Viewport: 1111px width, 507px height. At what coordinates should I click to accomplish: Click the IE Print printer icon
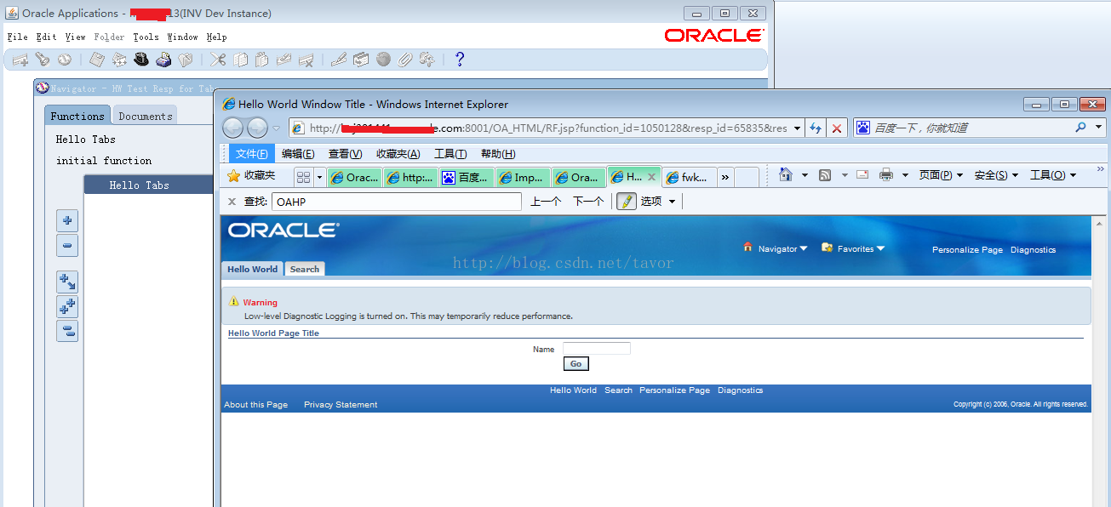coord(886,175)
